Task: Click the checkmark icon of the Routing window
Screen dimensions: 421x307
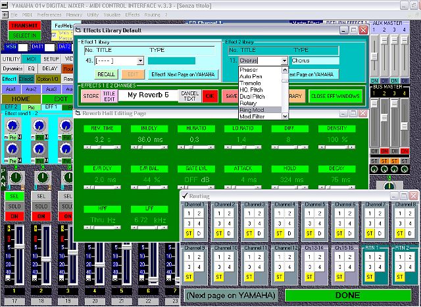Action: click(185, 196)
